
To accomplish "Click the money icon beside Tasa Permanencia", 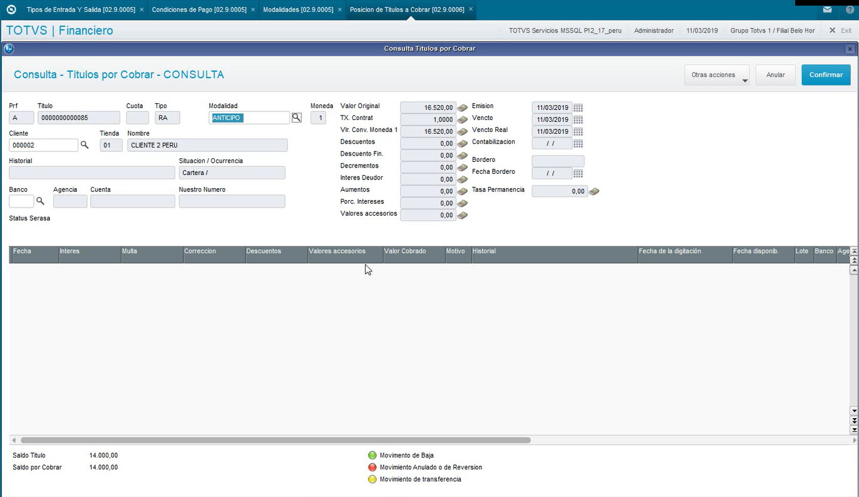I will coord(594,191).
